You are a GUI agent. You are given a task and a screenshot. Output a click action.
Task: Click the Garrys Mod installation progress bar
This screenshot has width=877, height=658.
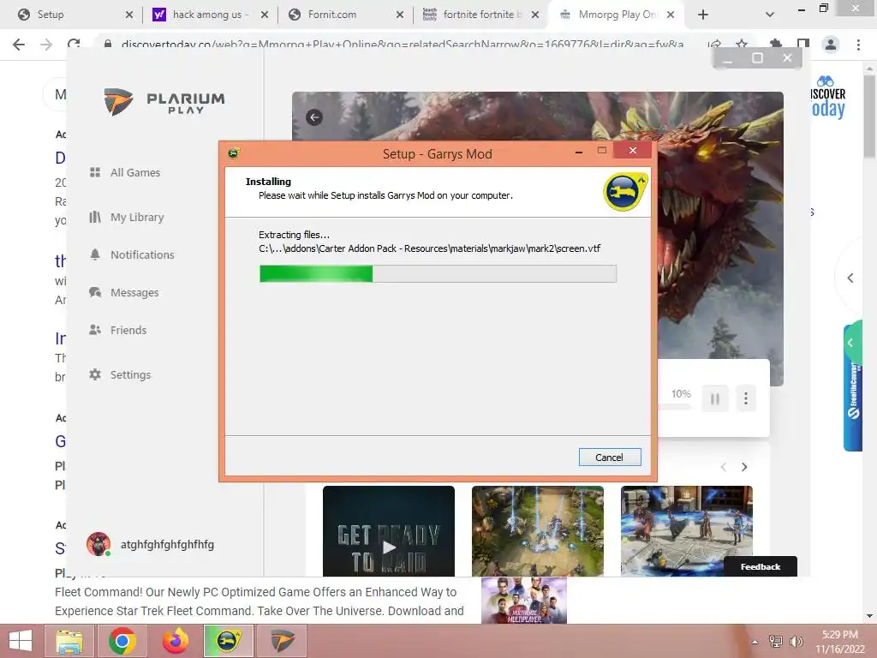(x=438, y=273)
